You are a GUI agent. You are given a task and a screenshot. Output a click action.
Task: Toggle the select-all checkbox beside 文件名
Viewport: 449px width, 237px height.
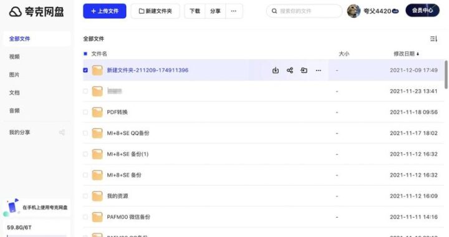coord(85,54)
